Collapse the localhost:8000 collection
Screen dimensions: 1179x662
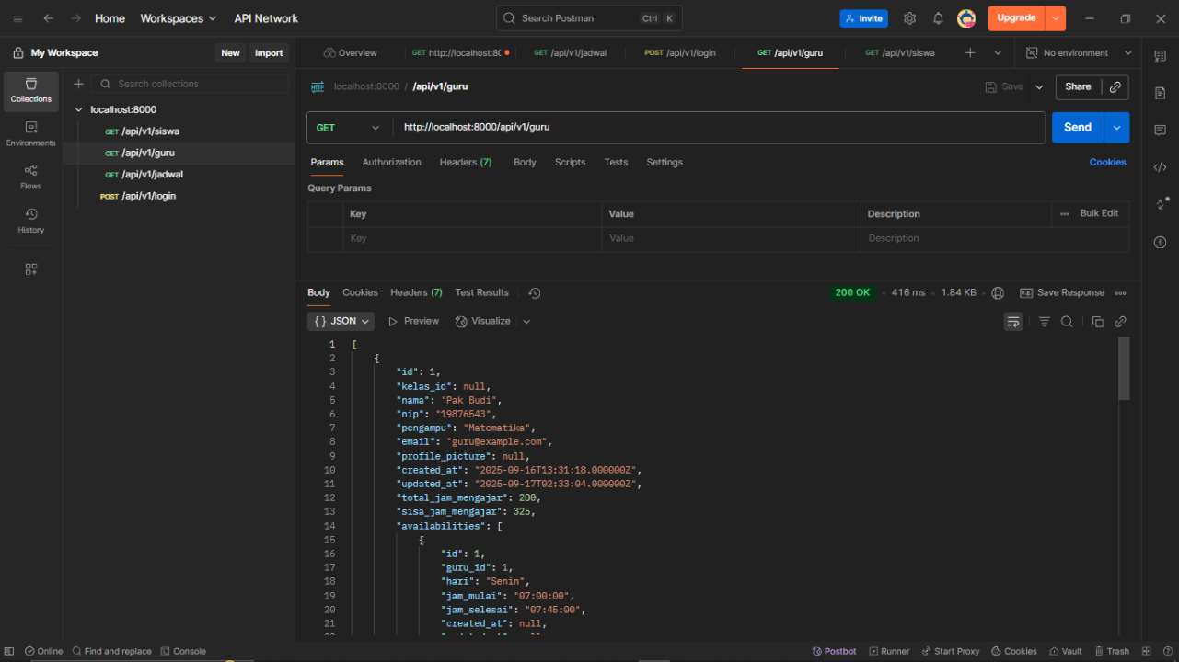[78, 109]
